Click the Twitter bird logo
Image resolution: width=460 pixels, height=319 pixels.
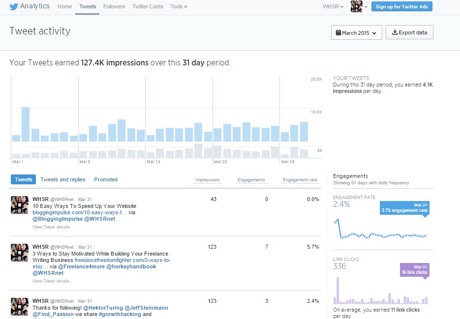tap(14, 6)
